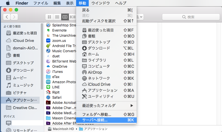The width and height of the screenshot is (222, 132).
Task: Choose iCloud Drive in the 移動 menu
Action: coord(106,84)
